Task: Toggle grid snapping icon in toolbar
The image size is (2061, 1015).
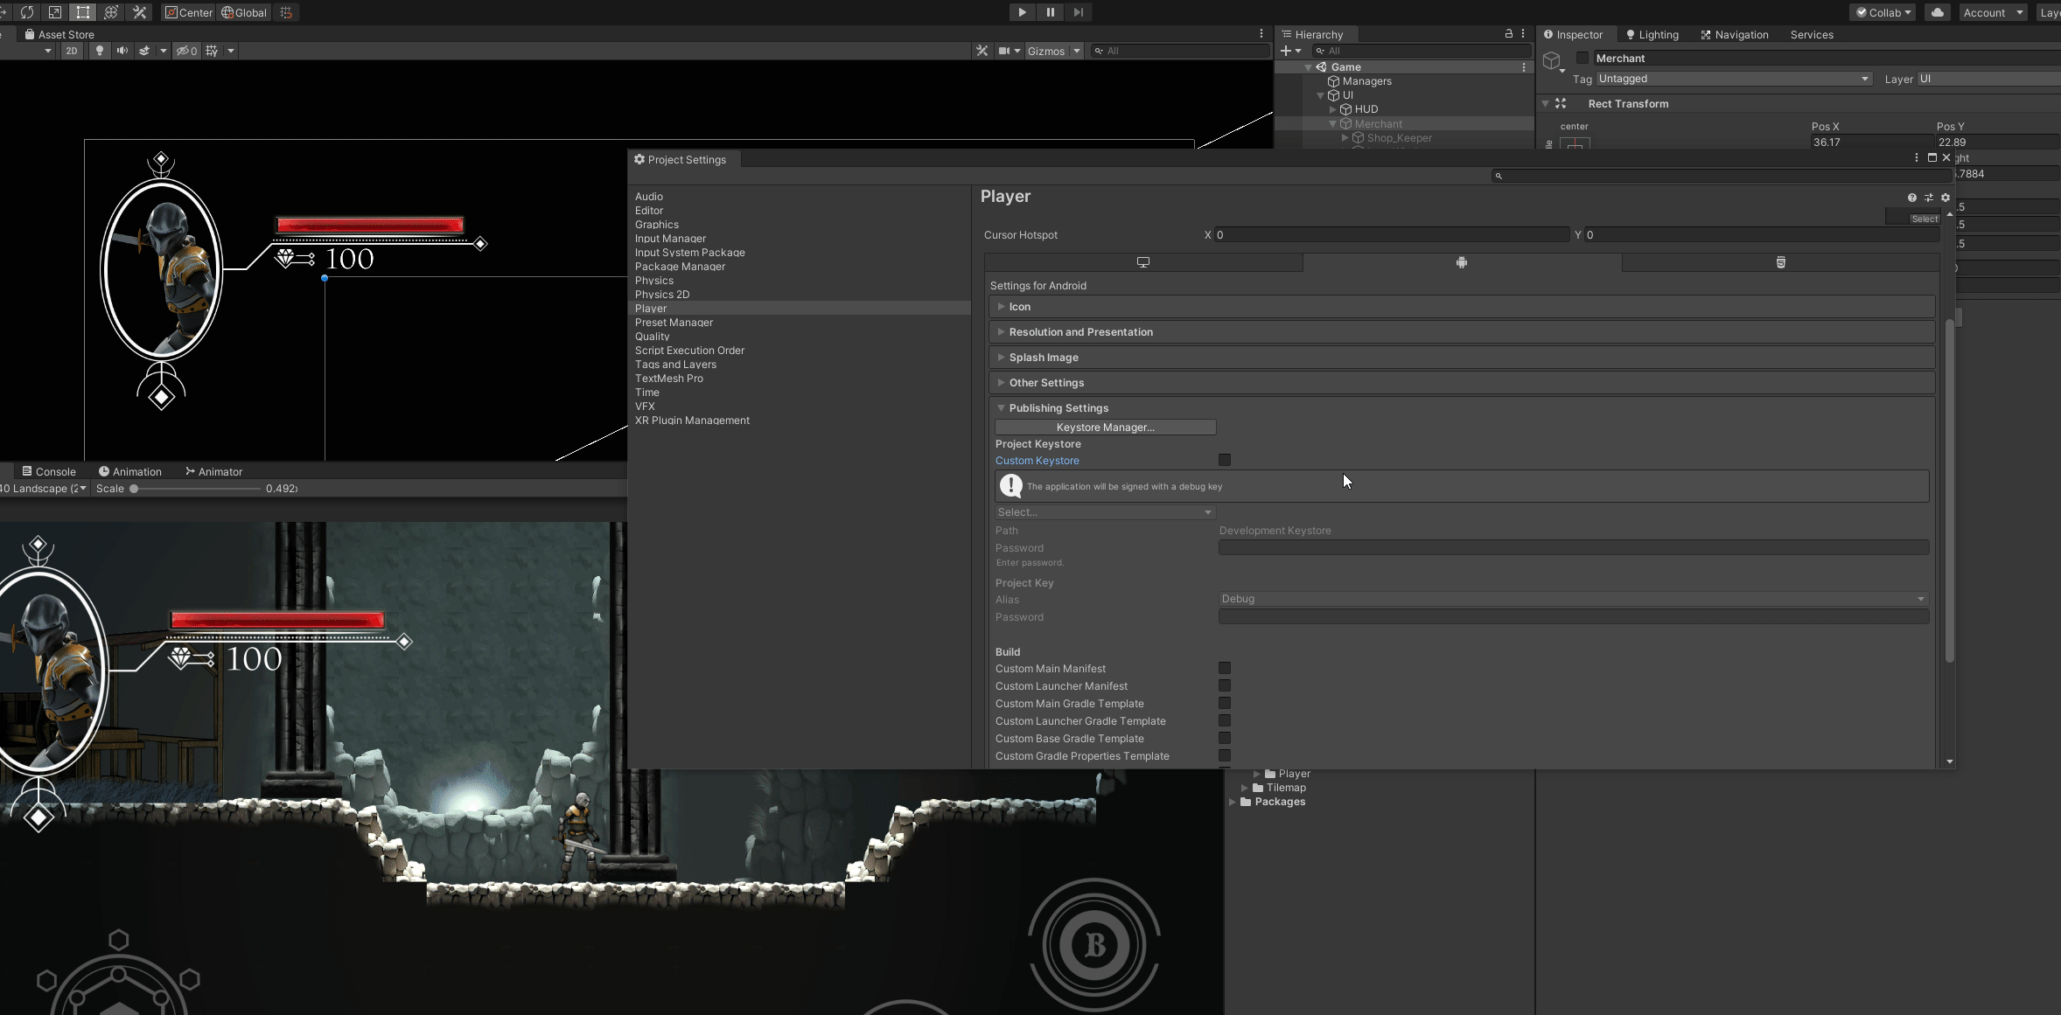Action: [286, 12]
